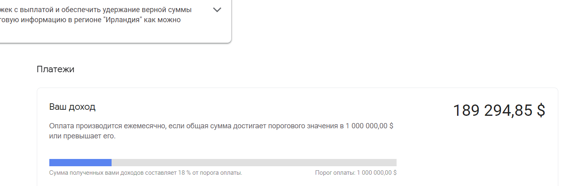Click the 1 000 000,00 $ value in the description
Viewport: 568px width, 186px height.
pos(369,126)
